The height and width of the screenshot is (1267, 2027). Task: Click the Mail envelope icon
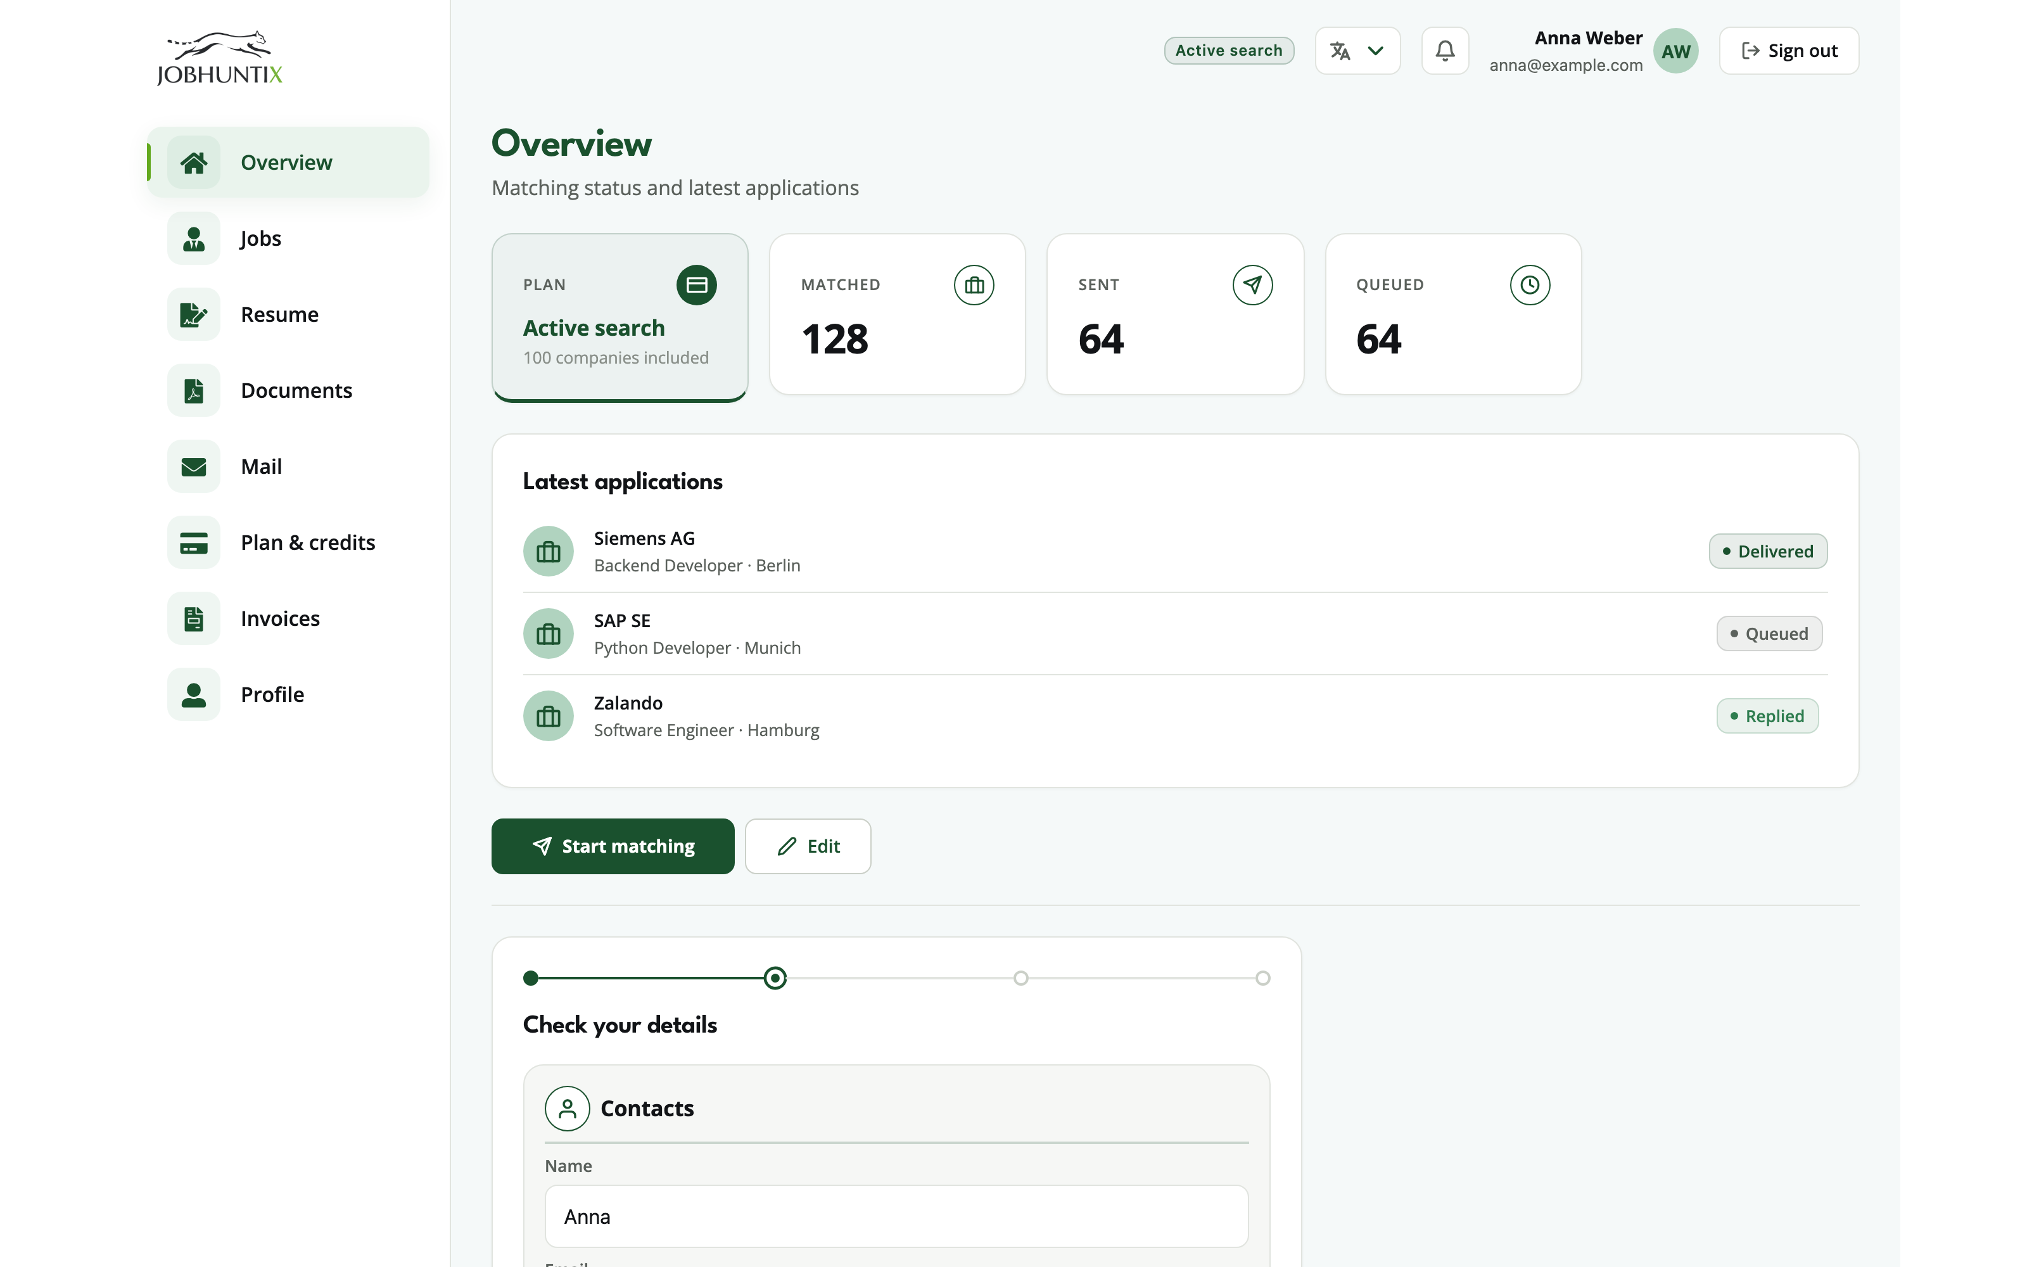[193, 467]
